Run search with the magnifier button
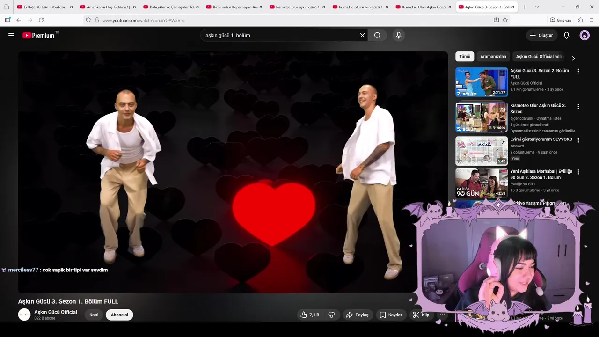Image resolution: width=599 pixels, height=337 pixels. click(x=377, y=35)
